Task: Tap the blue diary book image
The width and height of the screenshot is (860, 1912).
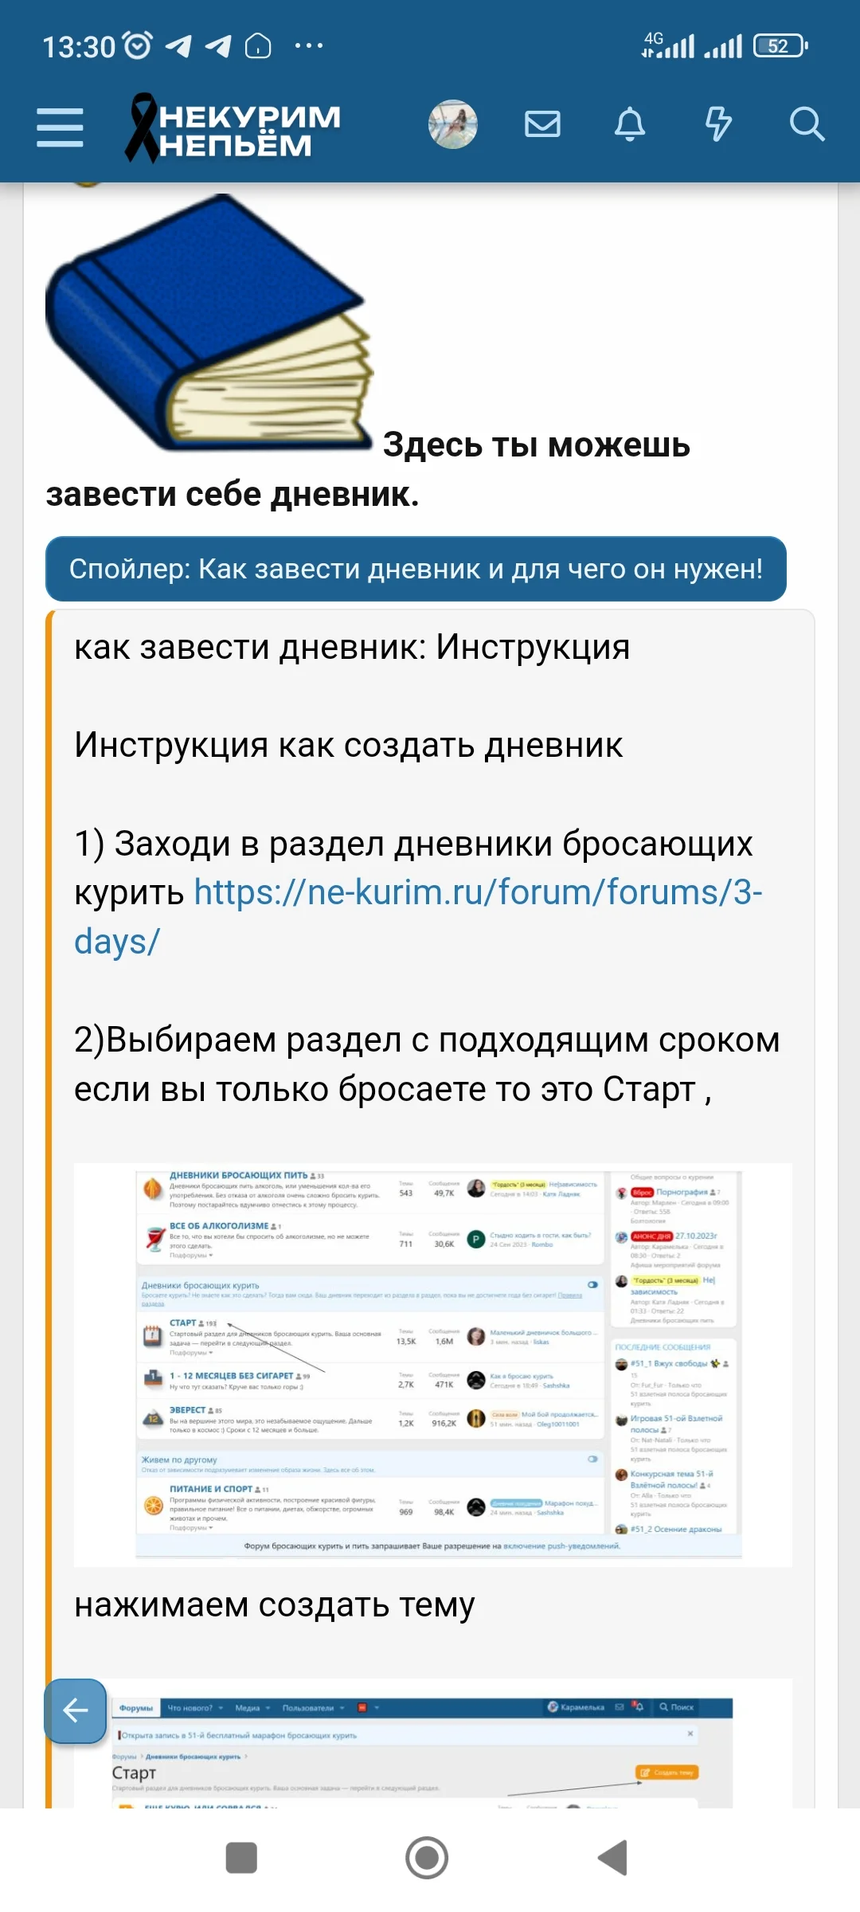Action: 210,323
